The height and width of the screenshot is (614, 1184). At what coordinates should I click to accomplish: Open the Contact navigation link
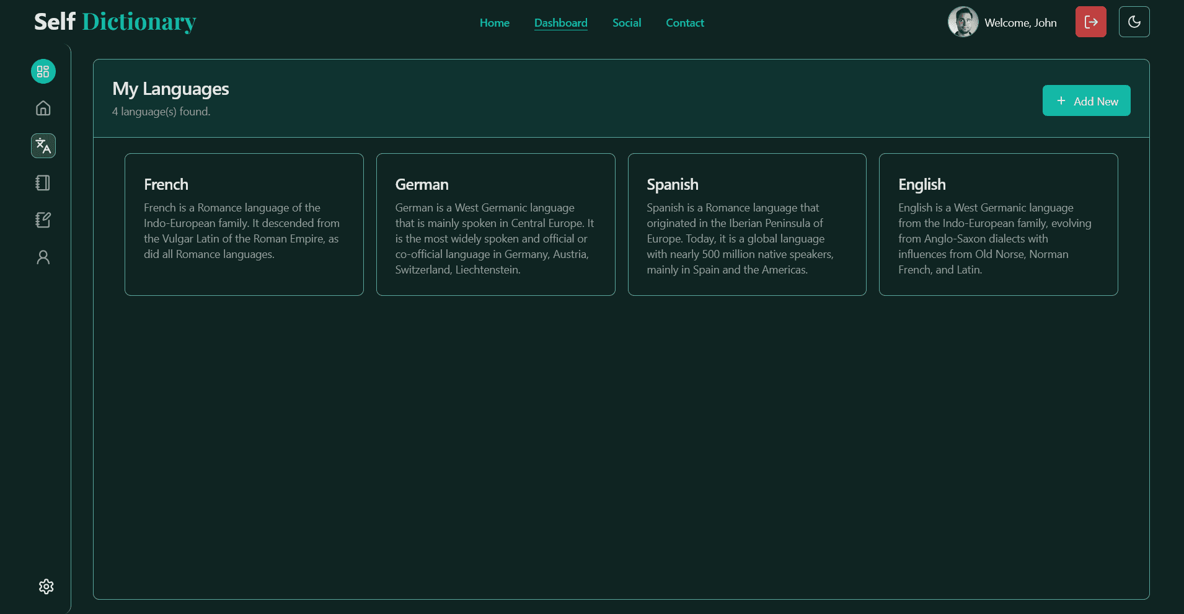684,23
